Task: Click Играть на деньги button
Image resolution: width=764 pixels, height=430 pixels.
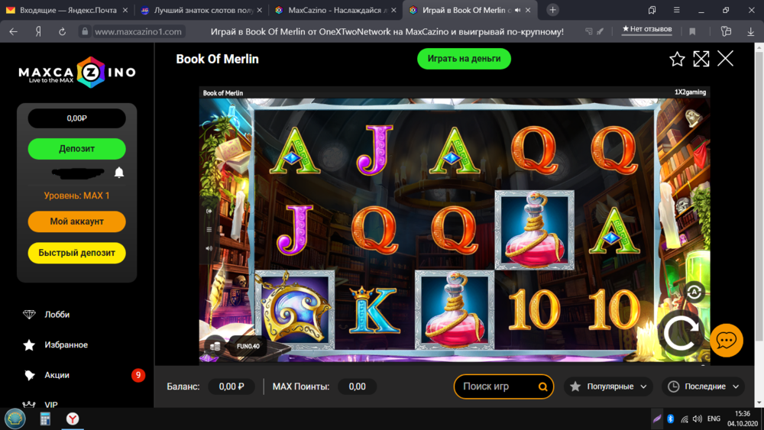Action: point(464,59)
